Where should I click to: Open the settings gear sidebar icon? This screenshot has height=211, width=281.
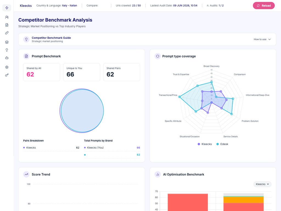pyautogui.click(x=7, y=67)
